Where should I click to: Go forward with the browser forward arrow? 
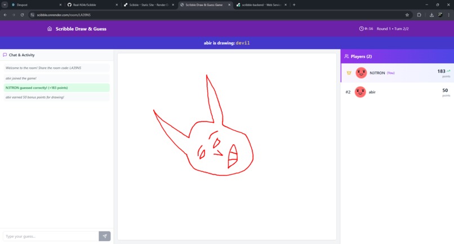[x=14, y=15]
